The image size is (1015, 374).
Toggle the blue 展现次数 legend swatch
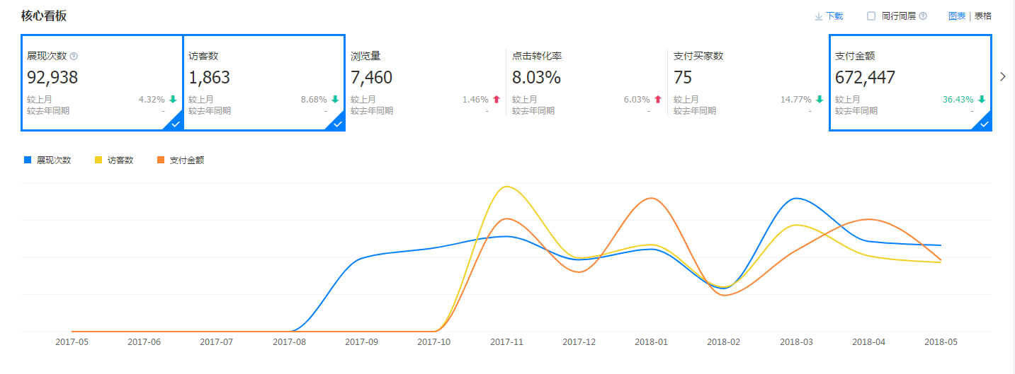28,160
